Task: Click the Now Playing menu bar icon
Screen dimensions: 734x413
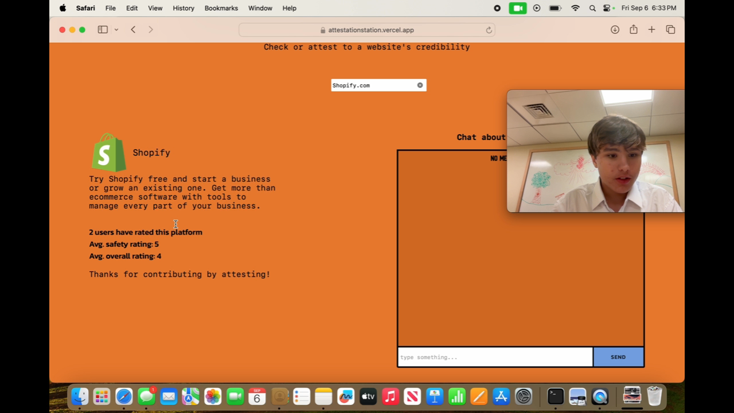Action: point(537,8)
